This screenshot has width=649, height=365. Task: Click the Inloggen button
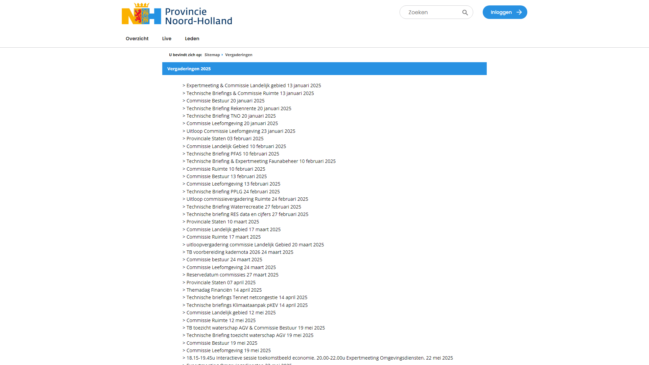[505, 13]
